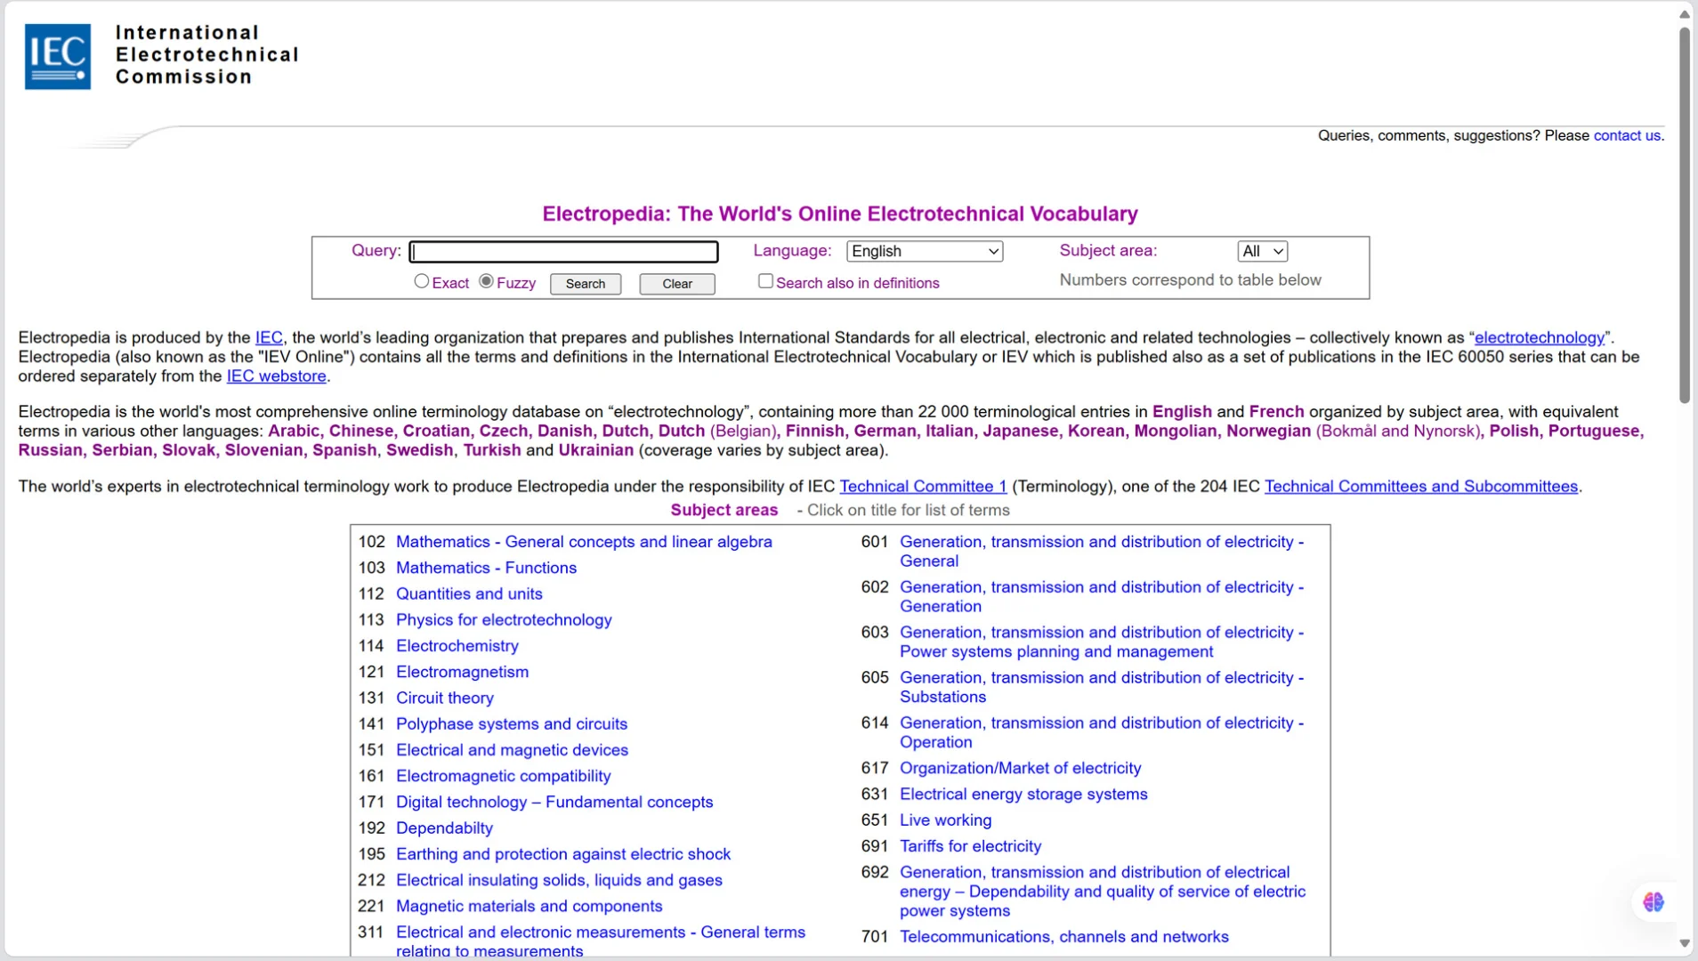Image resolution: width=1698 pixels, height=961 pixels.
Task: Open Mathematics - General concepts and linear algebra
Action: (584, 542)
